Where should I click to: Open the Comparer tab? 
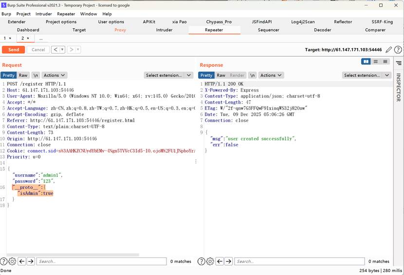pos(375,30)
